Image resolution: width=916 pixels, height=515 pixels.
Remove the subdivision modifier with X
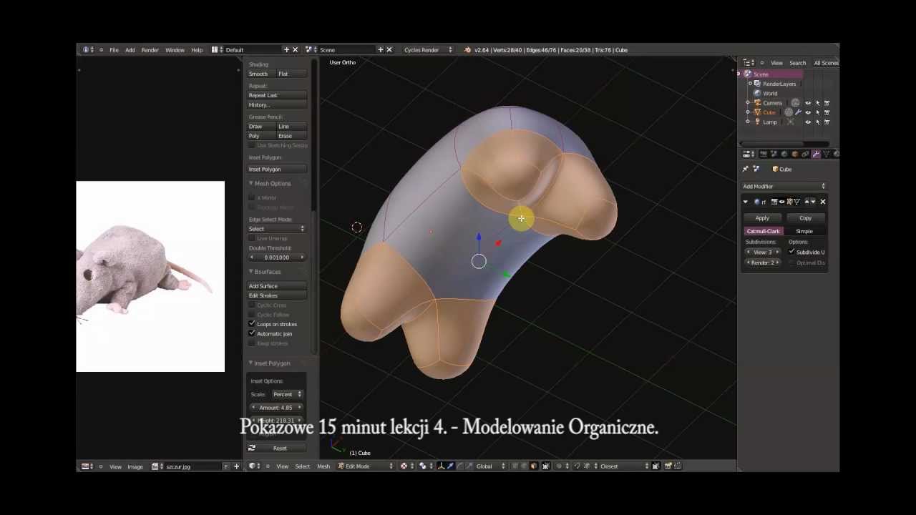click(x=822, y=202)
